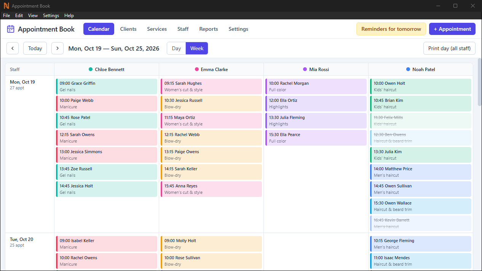The width and height of the screenshot is (482, 271).
Task: Open the 14:45 Owen Sullivan appointment
Action: (421, 189)
